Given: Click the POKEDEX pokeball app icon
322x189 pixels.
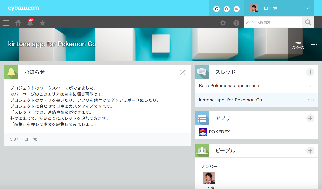Looking at the screenshot, I should (203, 132).
